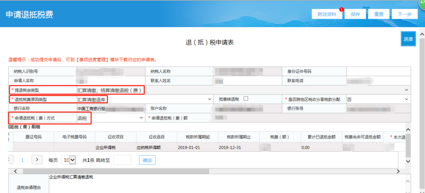Click the 退税申请理由 scrollbar up arrow
Image resolution: width=425 pixels, height=193 pixels.
pyautogui.click(x=408, y=181)
